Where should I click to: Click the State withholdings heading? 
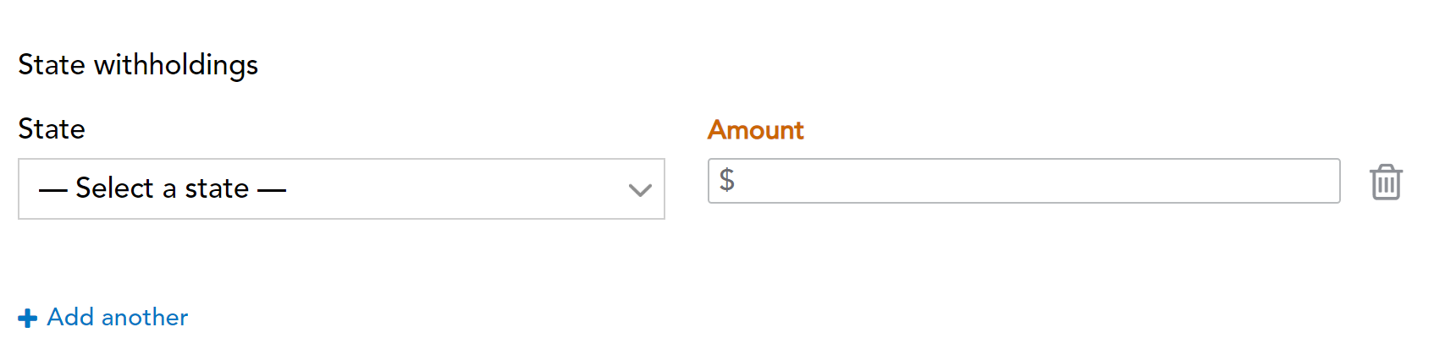[x=138, y=65]
